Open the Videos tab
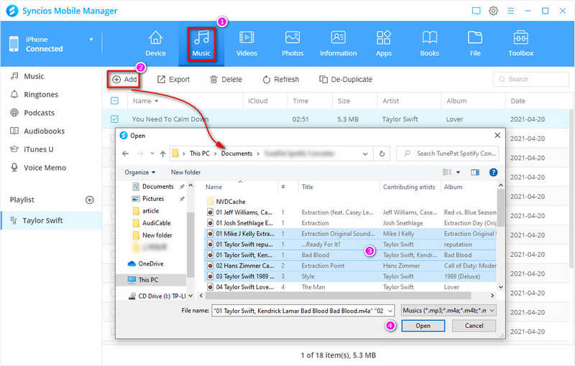This screenshot has width=575, height=366. [x=247, y=44]
